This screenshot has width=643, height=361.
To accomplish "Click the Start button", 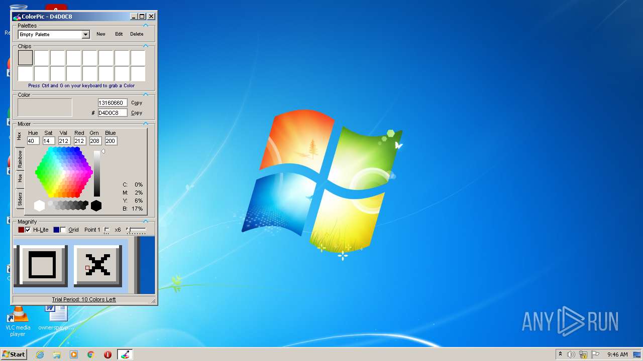I will click(x=14, y=354).
